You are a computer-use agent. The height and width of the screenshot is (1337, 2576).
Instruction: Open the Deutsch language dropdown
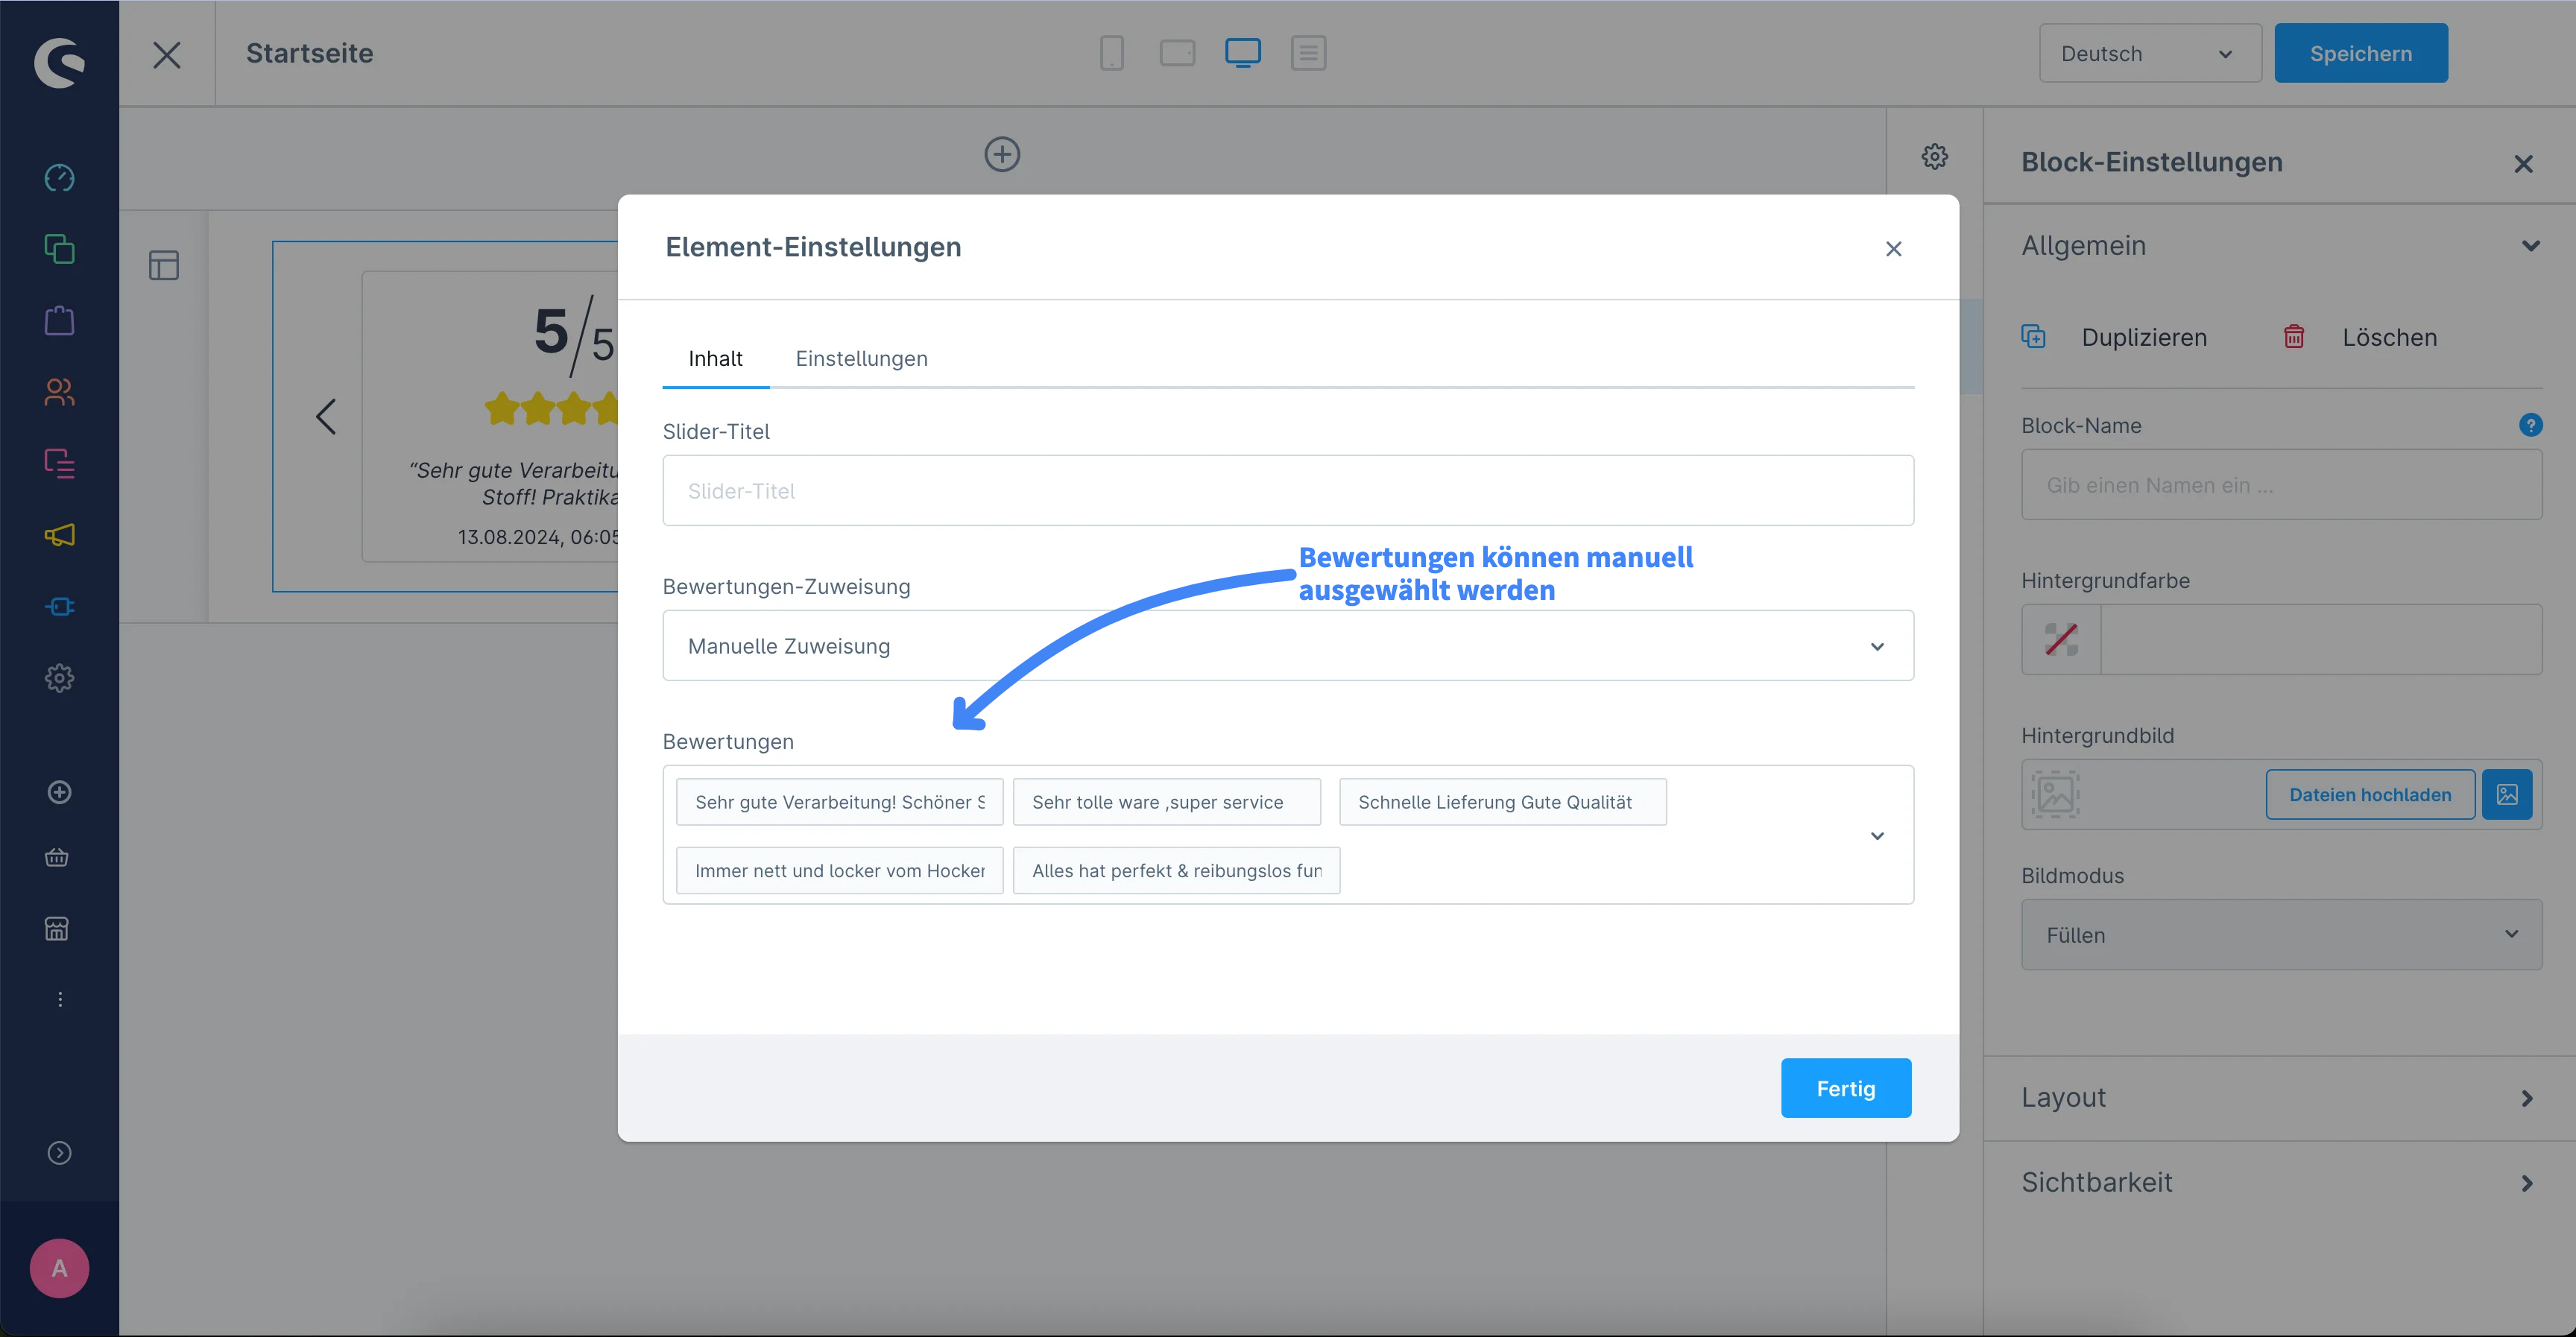click(2150, 54)
